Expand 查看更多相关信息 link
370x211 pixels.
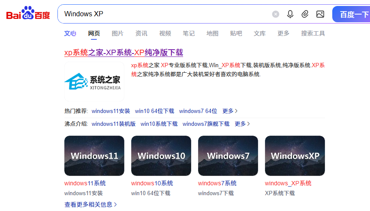point(90,205)
